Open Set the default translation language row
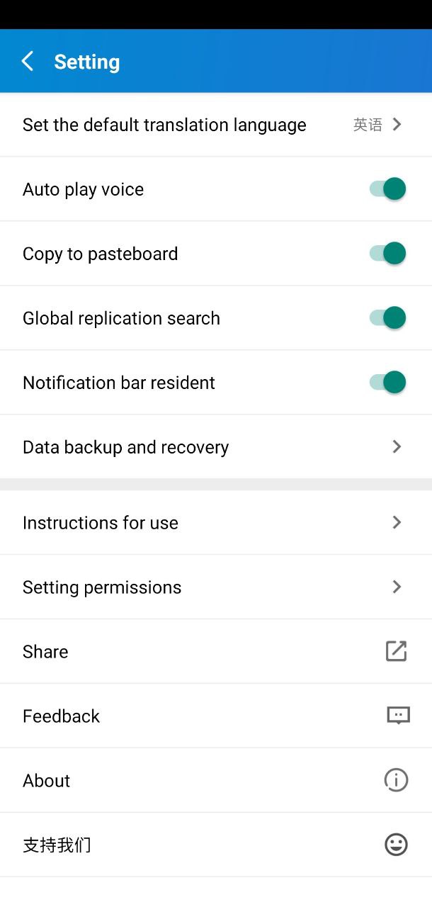This screenshot has width=432, height=907. (x=216, y=125)
